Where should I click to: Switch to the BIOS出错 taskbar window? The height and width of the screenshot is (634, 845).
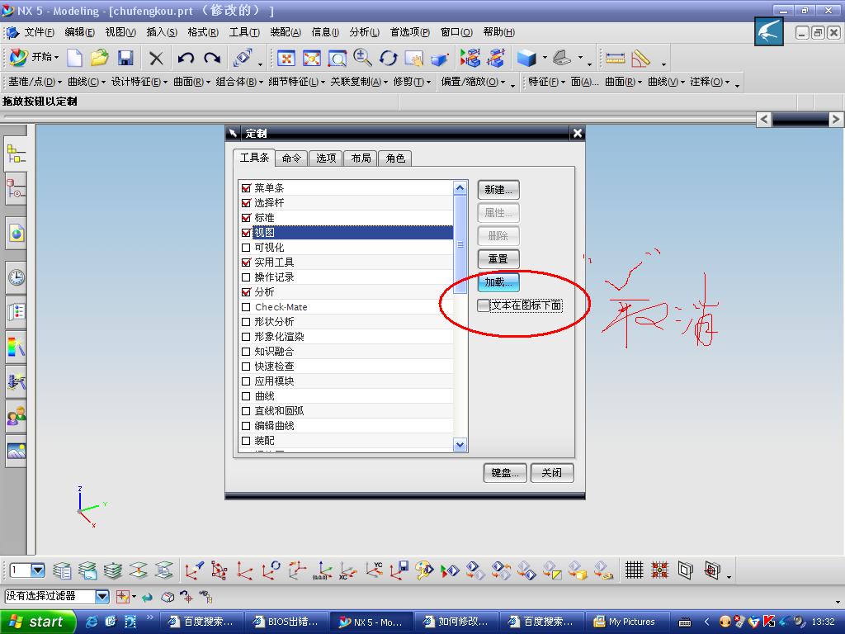click(x=286, y=622)
